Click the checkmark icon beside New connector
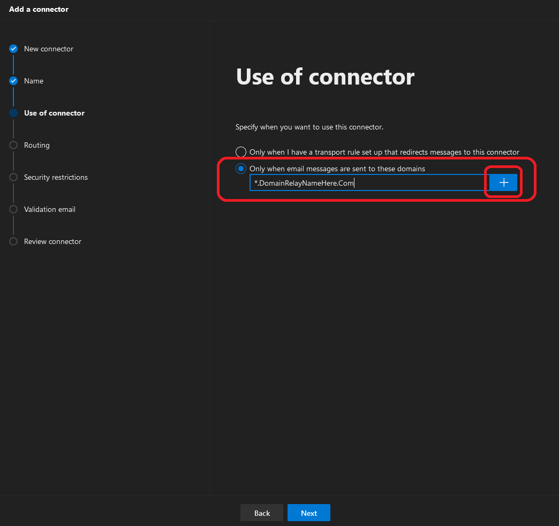 (x=13, y=49)
